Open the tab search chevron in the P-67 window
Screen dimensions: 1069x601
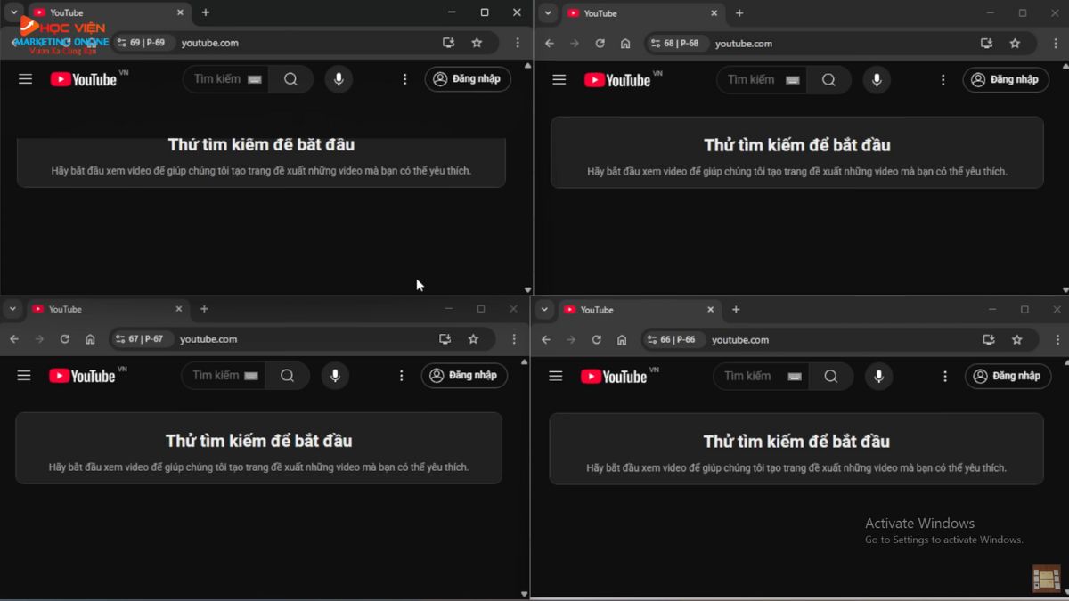click(12, 309)
